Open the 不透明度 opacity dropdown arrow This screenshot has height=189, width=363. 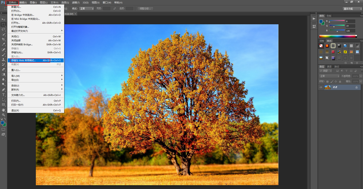pos(361,76)
